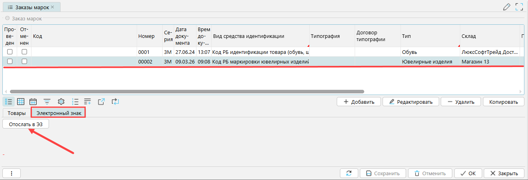This screenshot has width=528, height=180.
Task: Switch to the 'Товары' tab
Action: point(17,113)
